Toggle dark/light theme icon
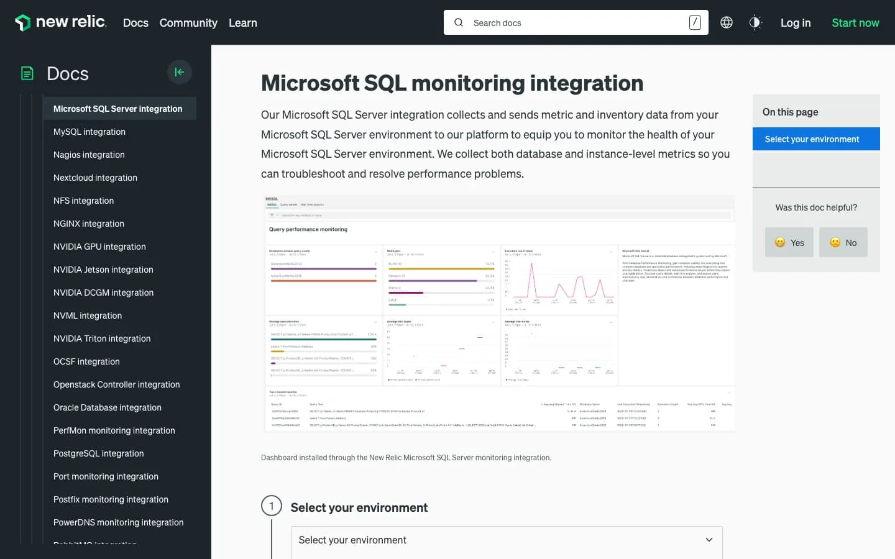This screenshot has width=895, height=559. (755, 22)
